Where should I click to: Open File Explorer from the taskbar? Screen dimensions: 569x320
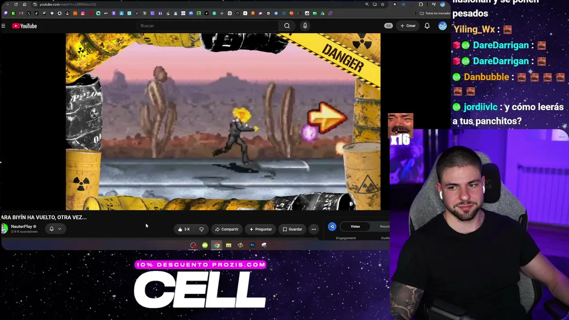click(228, 245)
